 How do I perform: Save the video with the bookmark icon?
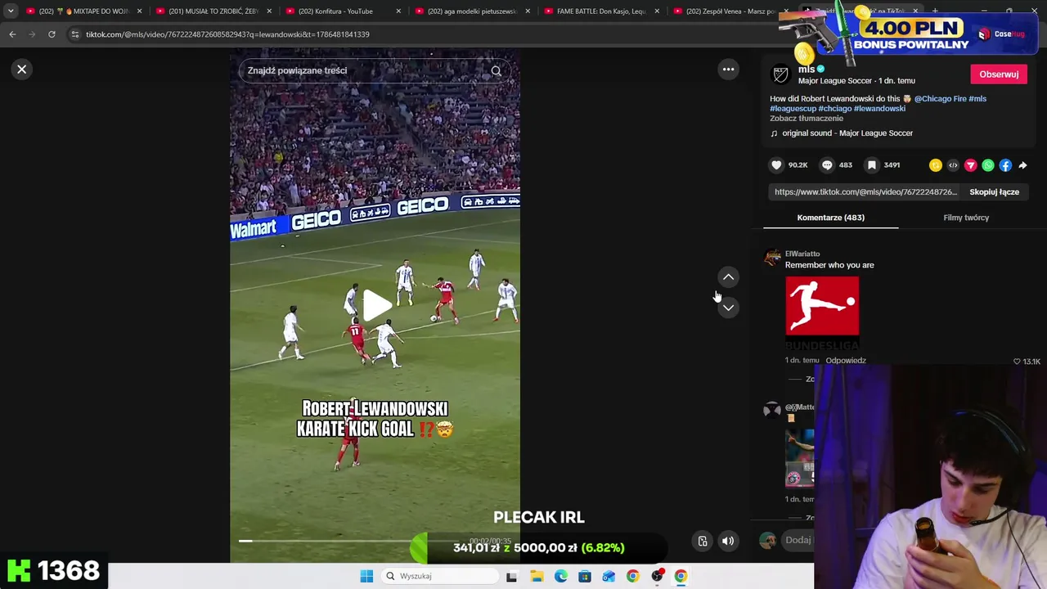click(872, 165)
